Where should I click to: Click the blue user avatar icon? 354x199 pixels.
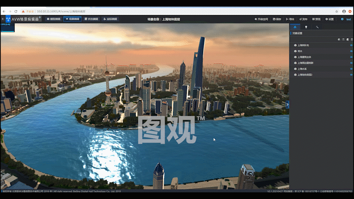click(x=342, y=19)
